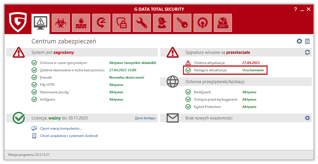Click the red warning triangle for system status
Image resolution: width=318 pixels, height=164 pixels.
coord(19,52)
